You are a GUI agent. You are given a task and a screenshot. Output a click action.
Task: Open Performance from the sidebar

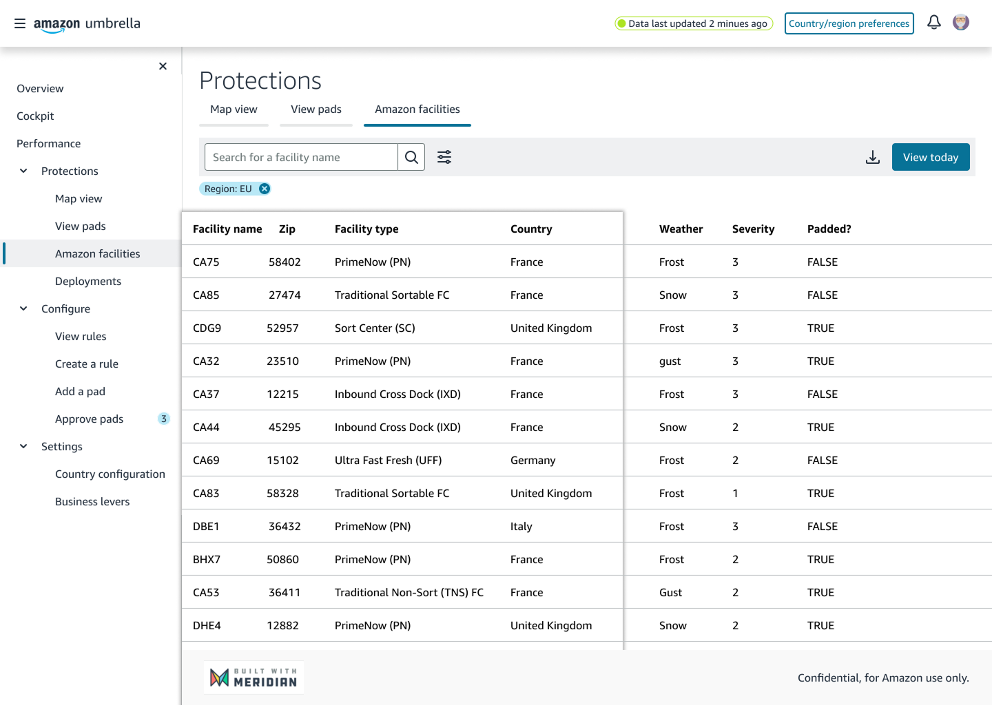click(x=49, y=143)
